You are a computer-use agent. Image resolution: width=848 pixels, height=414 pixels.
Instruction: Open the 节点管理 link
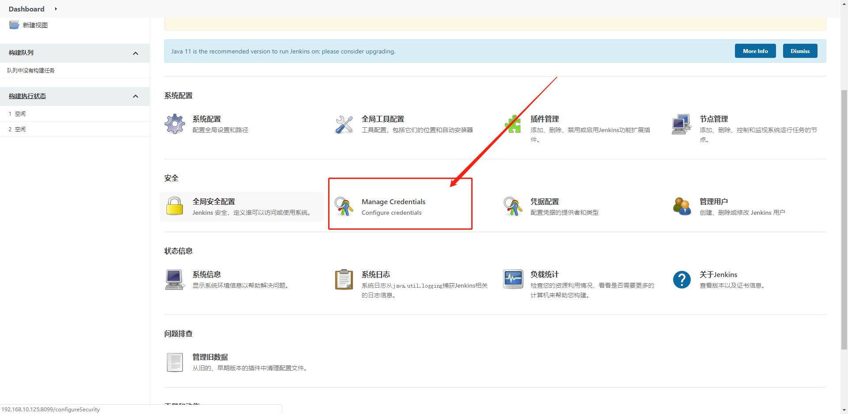(x=714, y=119)
